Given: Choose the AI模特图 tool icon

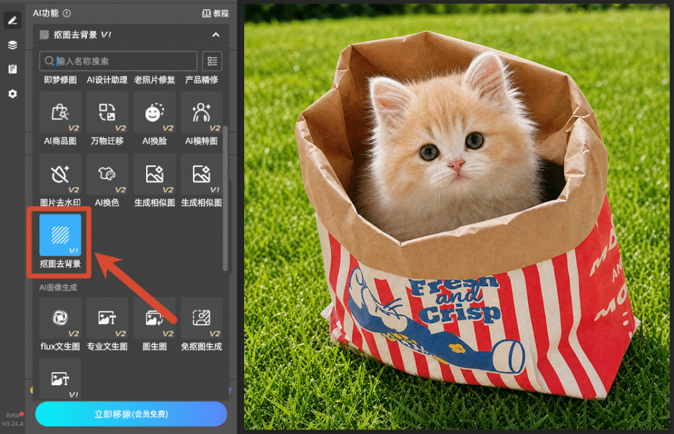Looking at the screenshot, I should (x=201, y=112).
